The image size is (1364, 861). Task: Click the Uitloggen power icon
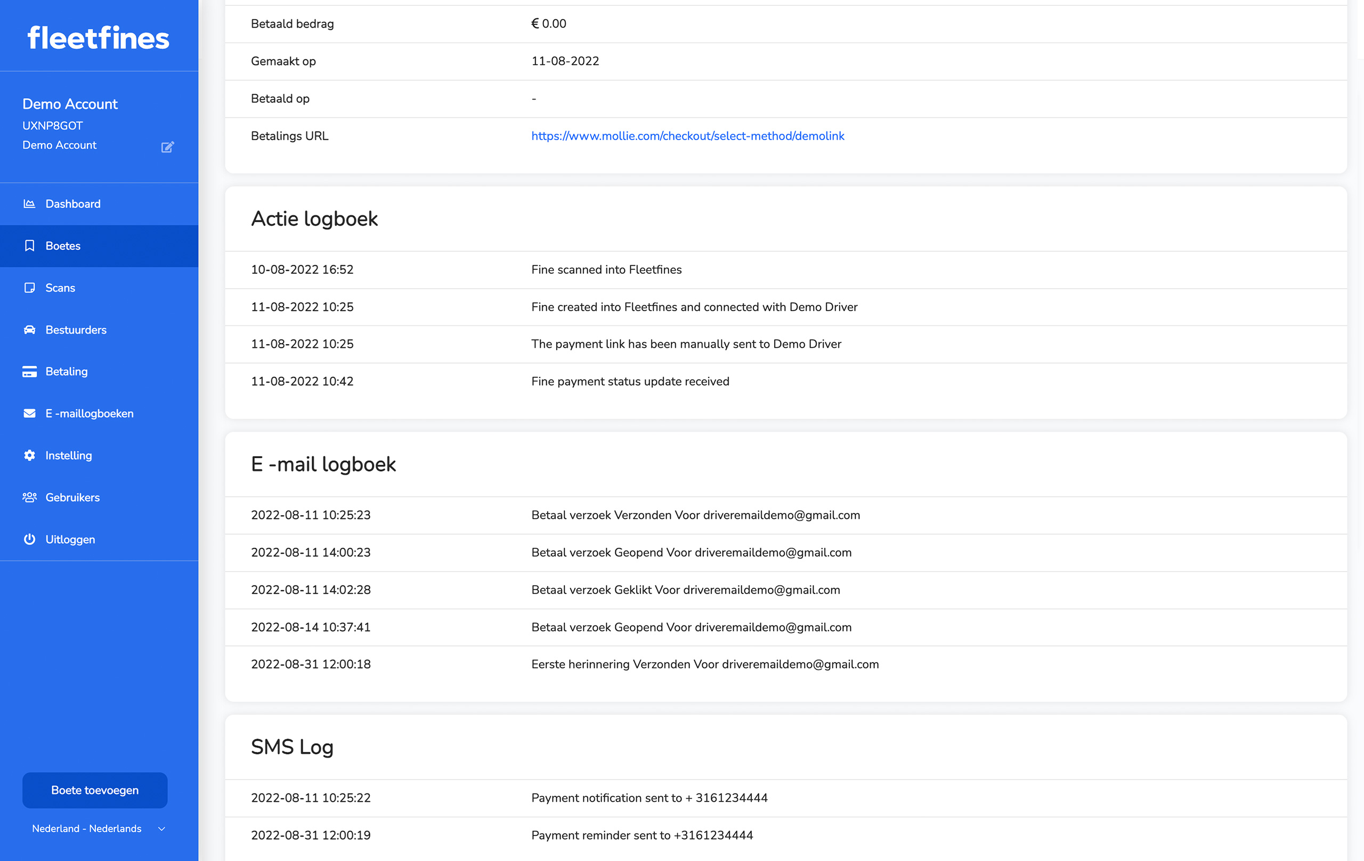[x=29, y=539]
